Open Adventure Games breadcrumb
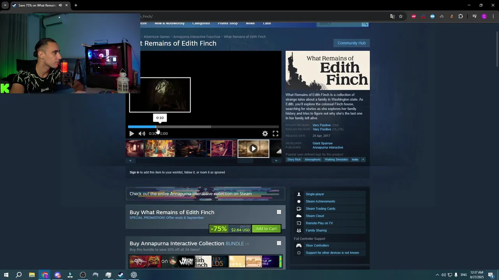Screen dimensions: 499x280 click(157, 37)
